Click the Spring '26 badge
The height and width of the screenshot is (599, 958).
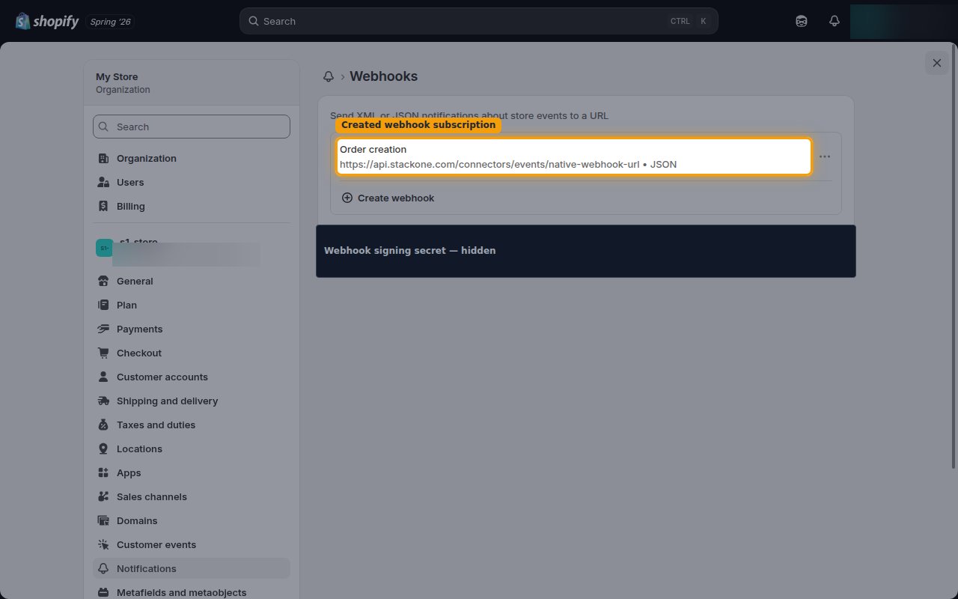click(110, 22)
